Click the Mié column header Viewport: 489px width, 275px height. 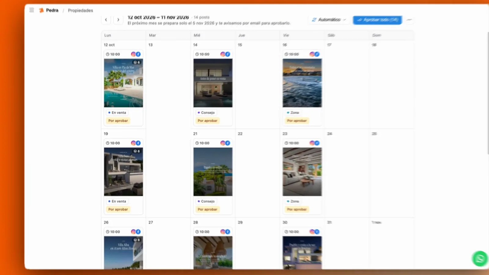coord(197,35)
